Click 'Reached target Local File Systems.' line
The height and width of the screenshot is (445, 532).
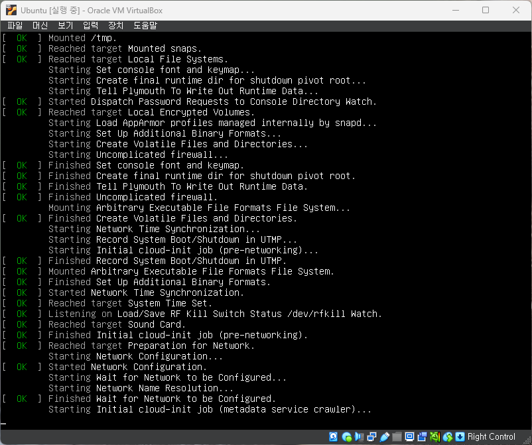pos(138,59)
